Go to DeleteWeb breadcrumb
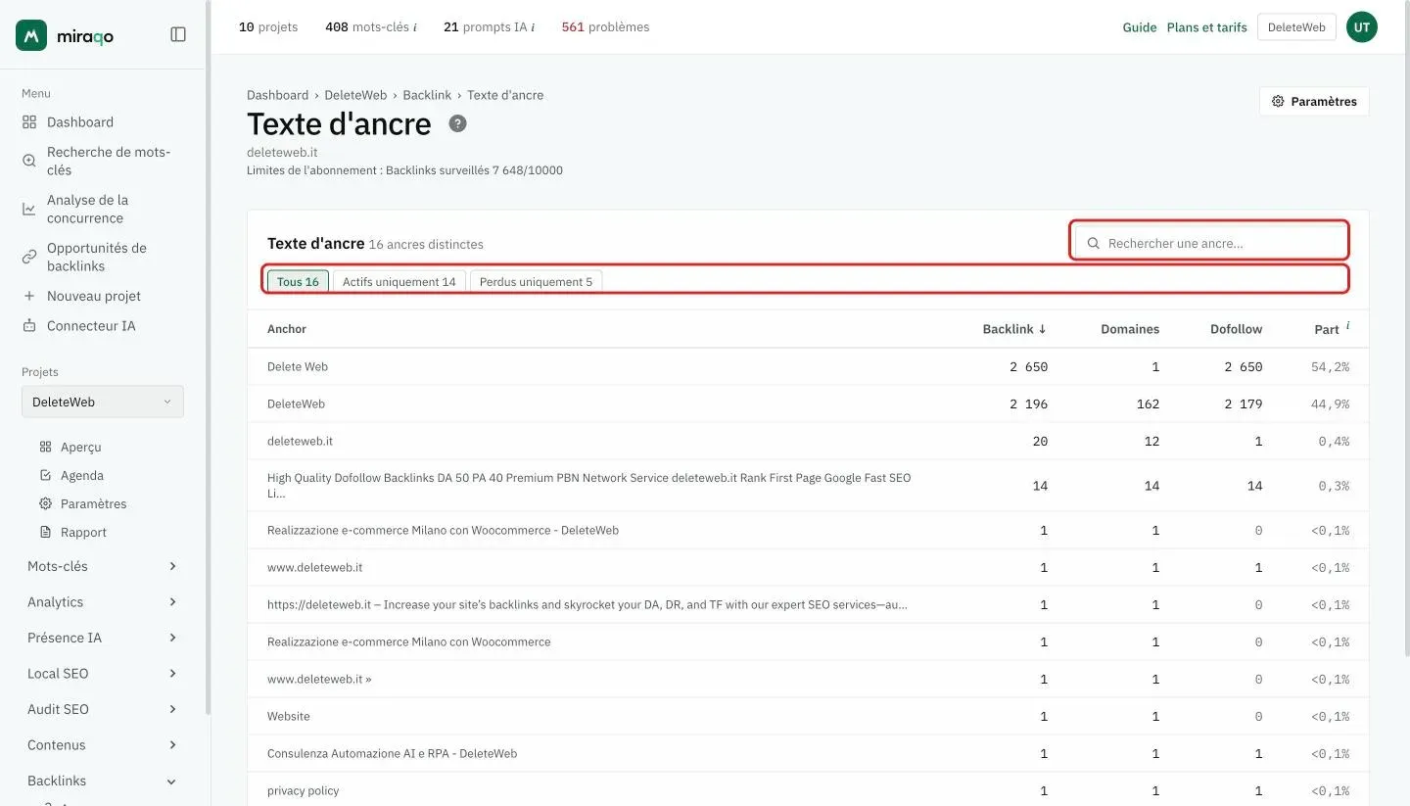The height and width of the screenshot is (806, 1410). click(x=355, y=95)
